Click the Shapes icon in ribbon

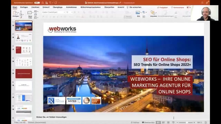[x=144, y=12]
